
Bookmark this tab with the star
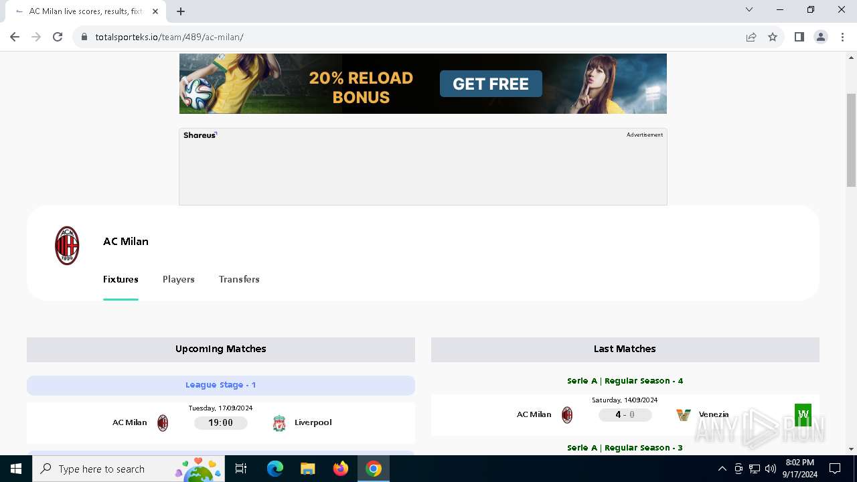(773, 37)
